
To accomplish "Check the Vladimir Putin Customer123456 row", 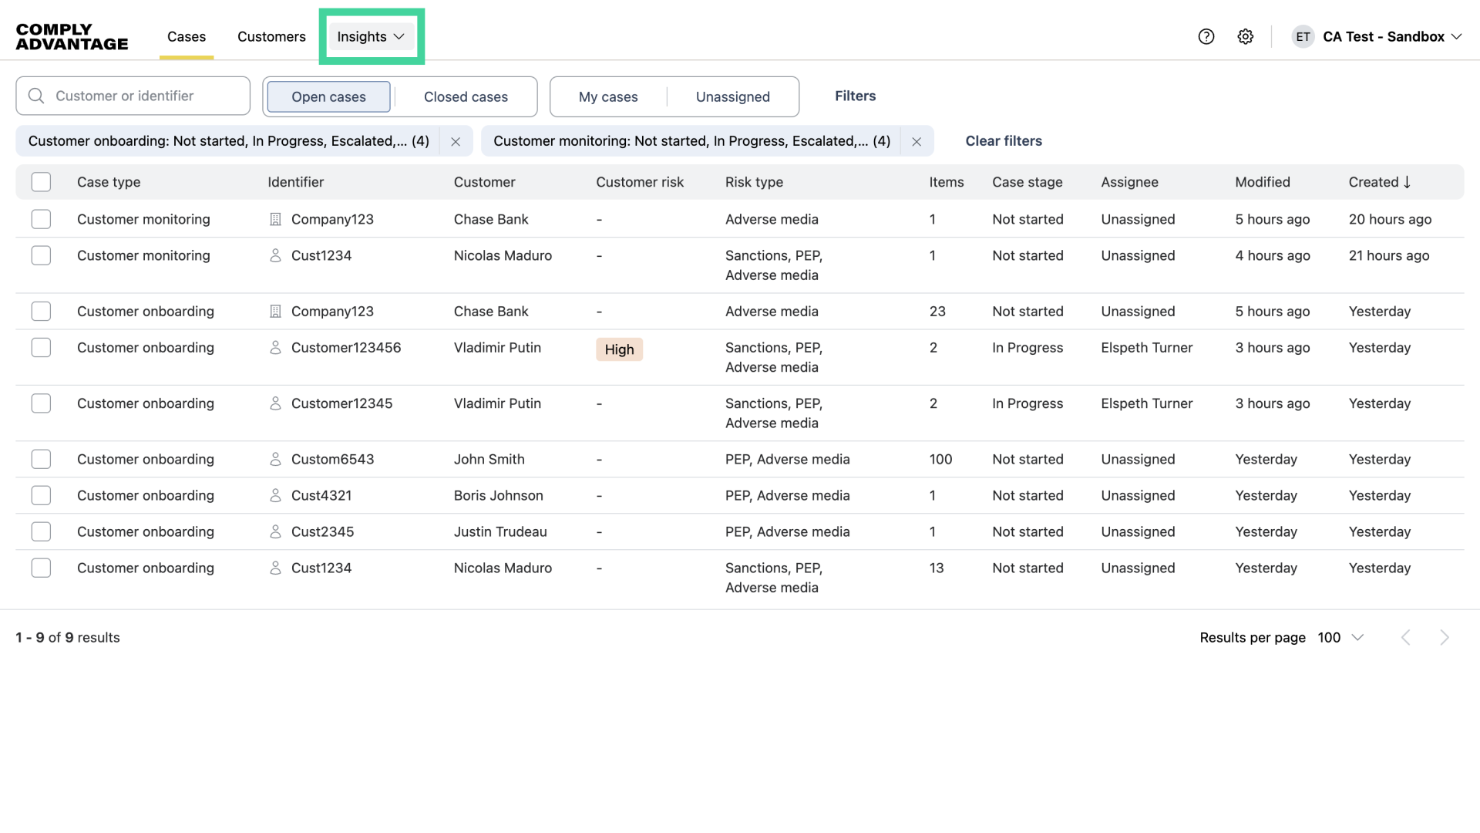I will (x=41, y=348).
